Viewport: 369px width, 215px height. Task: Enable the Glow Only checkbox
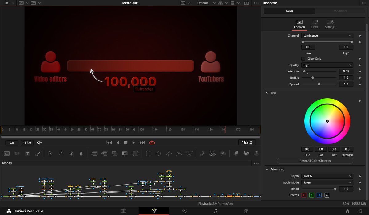coord(303,58)
